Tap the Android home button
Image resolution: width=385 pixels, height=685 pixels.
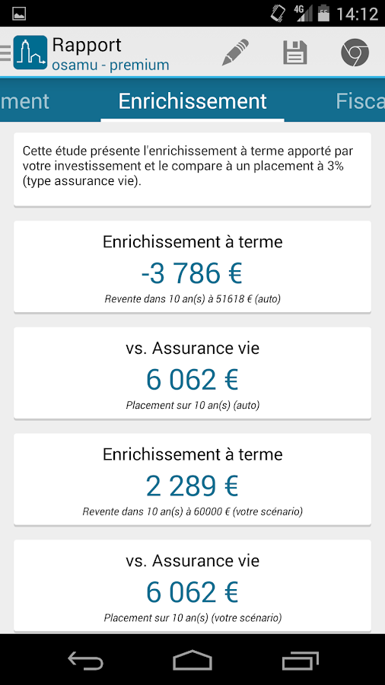coord(192,660)
